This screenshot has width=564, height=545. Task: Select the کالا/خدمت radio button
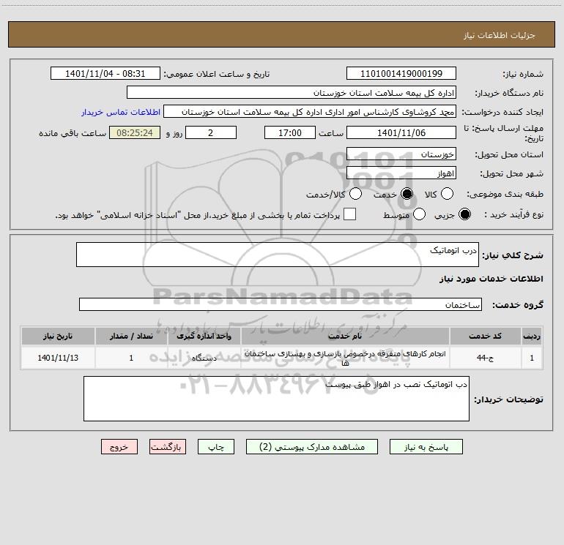tap(356, 194)
